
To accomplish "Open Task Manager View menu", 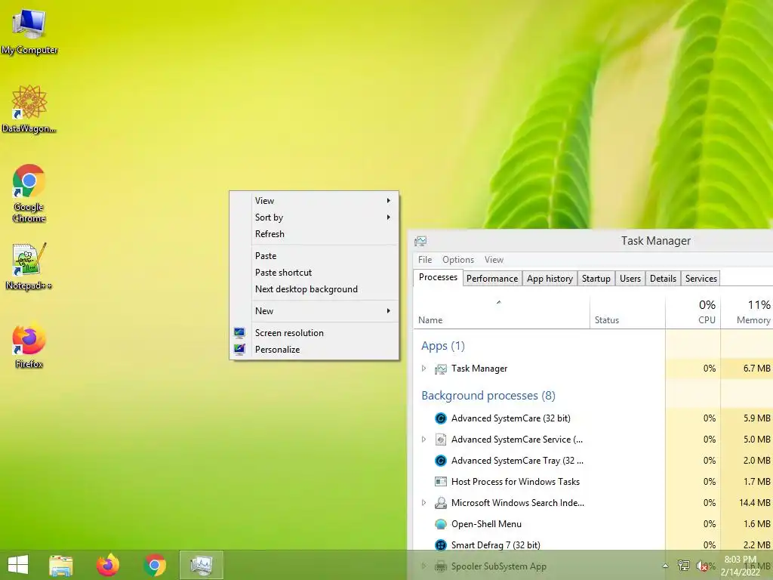I will pyautogui.click(x=494, y=260).
